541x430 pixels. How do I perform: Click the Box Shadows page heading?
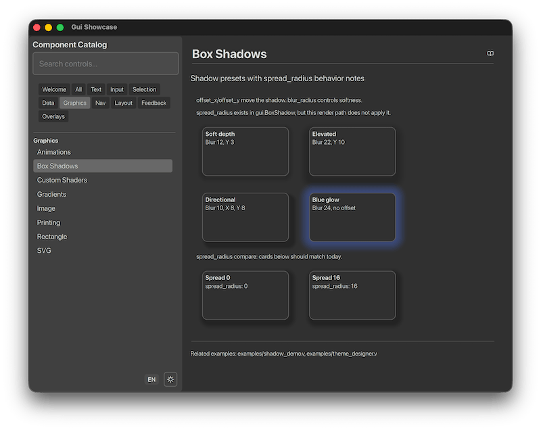(229, 54)
